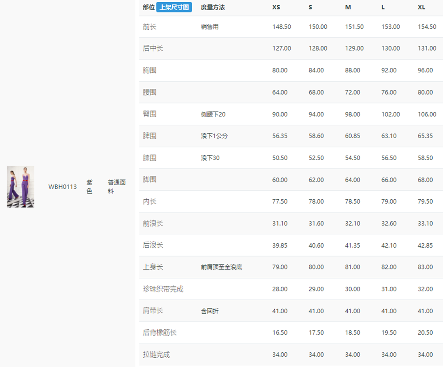Select the 脾围 row label
The image size is (443, 367).
pos(149,136)
